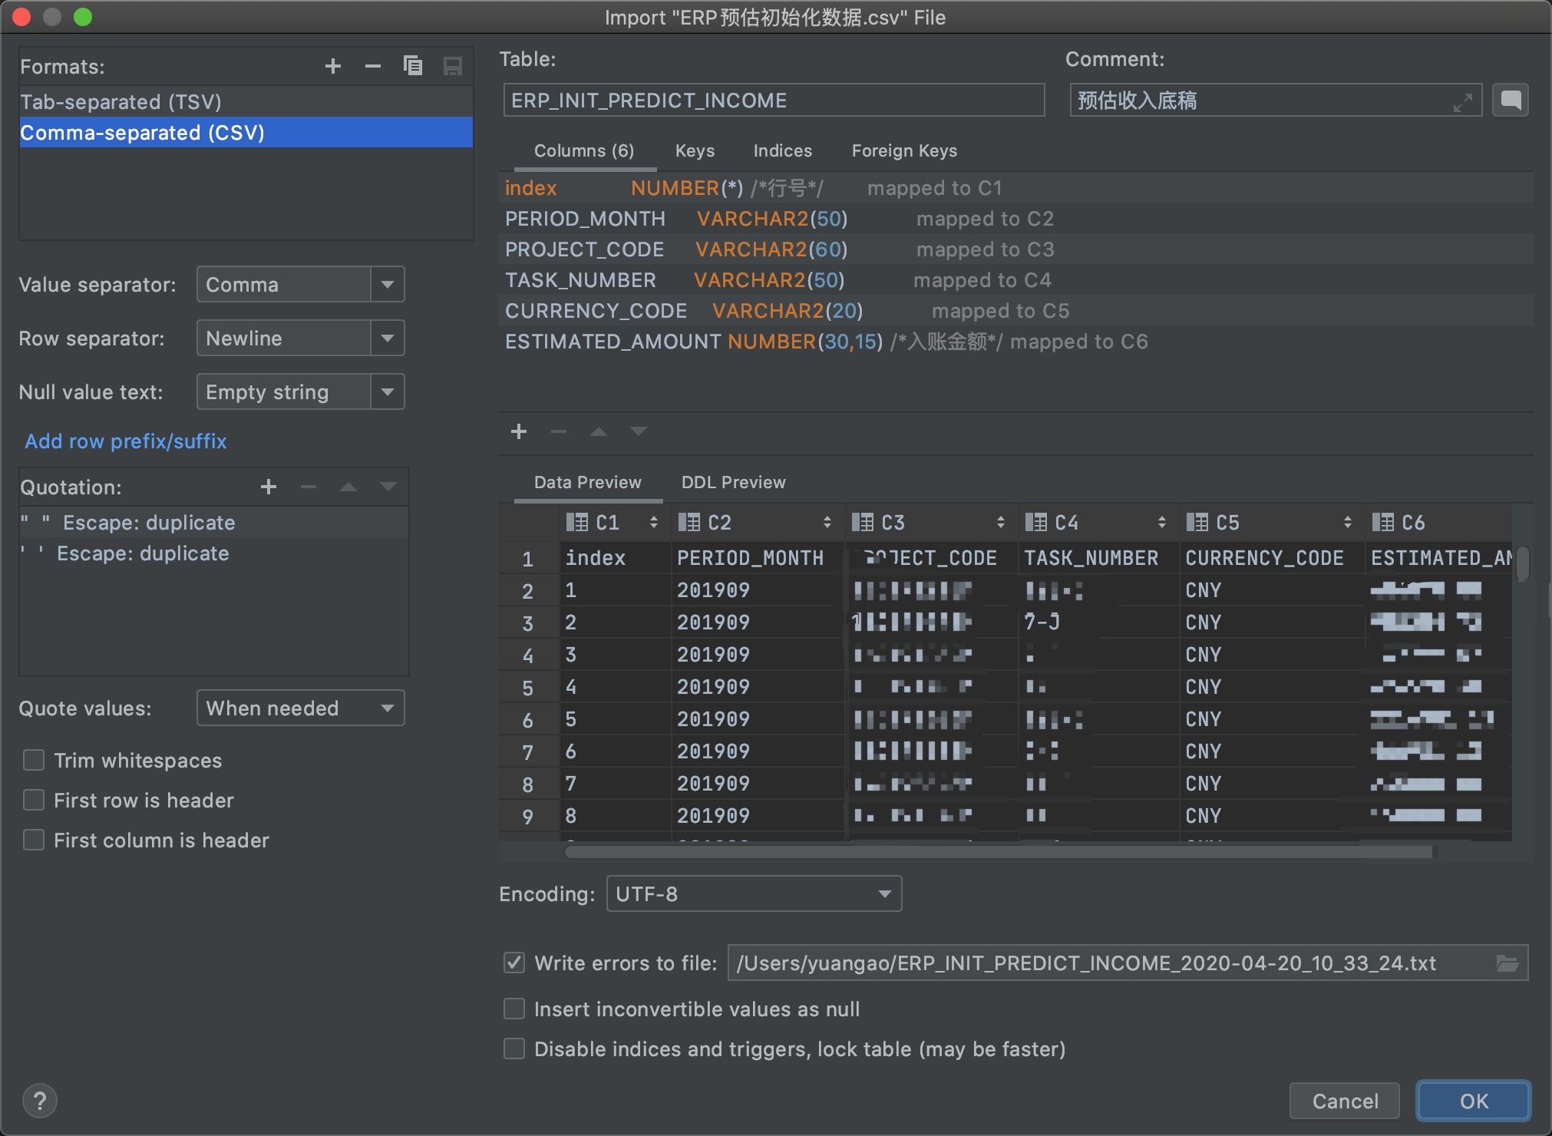1552x1136 pixels.
Task: Open the Row separator dropdown
Action: 388,338
